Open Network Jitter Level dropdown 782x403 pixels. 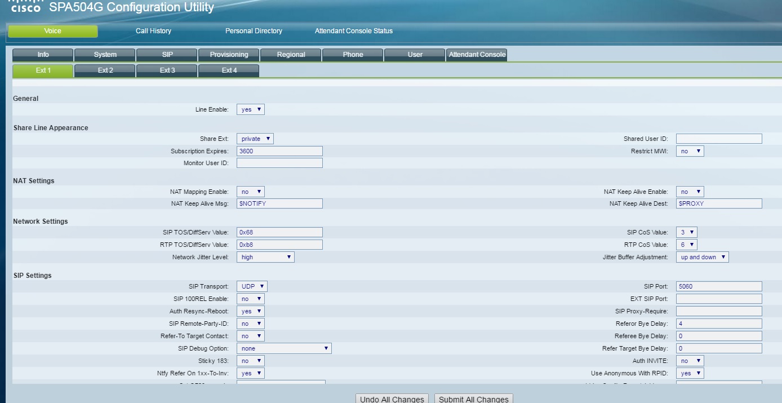click(x=265, y=257)
